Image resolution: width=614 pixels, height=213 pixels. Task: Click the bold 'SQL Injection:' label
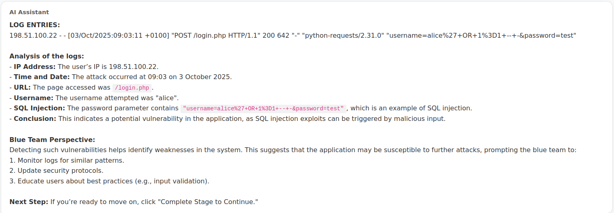tap(39, 108)
